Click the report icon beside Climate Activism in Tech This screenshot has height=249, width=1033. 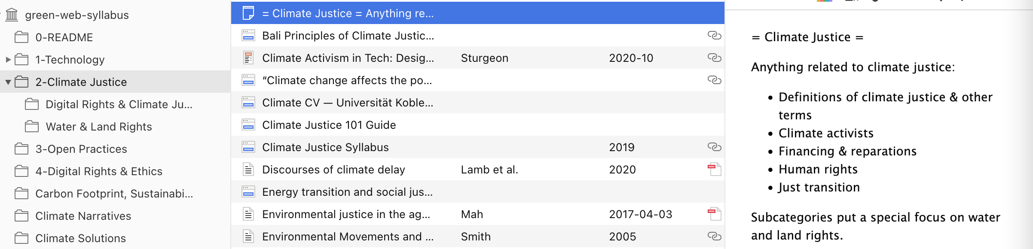pyautogui.click(x=248, y=58)
